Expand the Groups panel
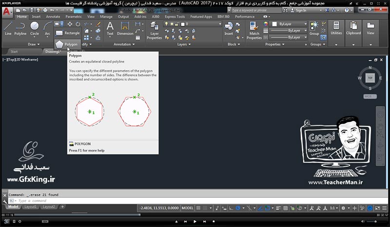Viewport: 390px width, 227px height. point(318,44)
